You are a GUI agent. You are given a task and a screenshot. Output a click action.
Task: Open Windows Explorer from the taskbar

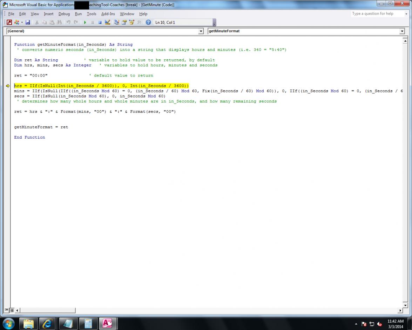click(x=28, y=324)
